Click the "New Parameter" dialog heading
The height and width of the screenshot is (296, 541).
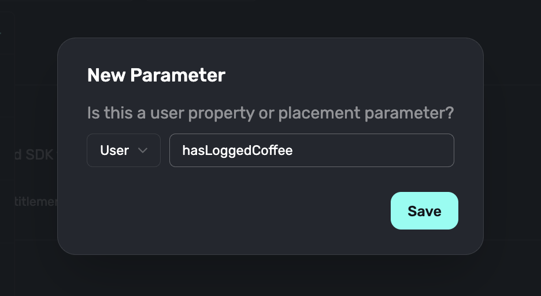click(156, 75)
